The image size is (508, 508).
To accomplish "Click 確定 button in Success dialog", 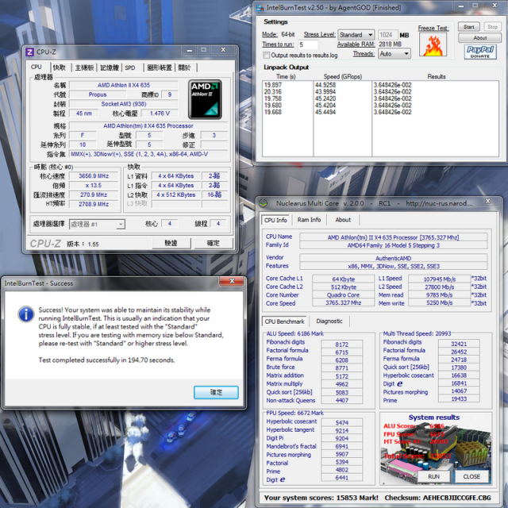I will (216, 392).
